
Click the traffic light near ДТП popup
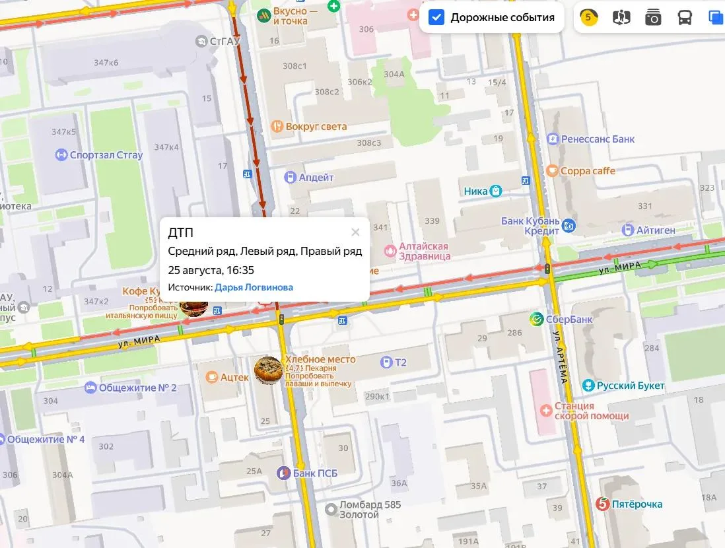point(281,319)
